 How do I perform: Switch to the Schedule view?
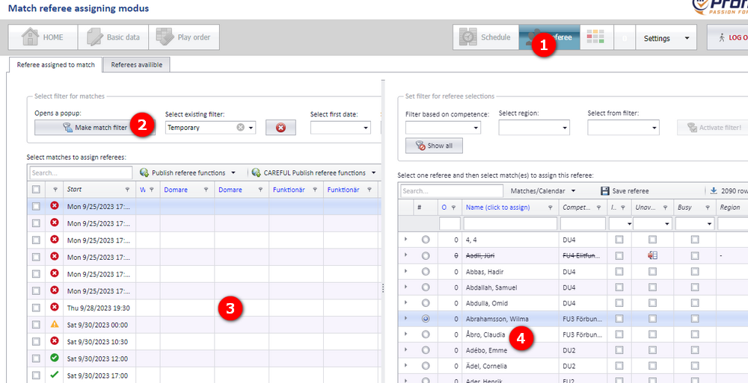(485, 37)
